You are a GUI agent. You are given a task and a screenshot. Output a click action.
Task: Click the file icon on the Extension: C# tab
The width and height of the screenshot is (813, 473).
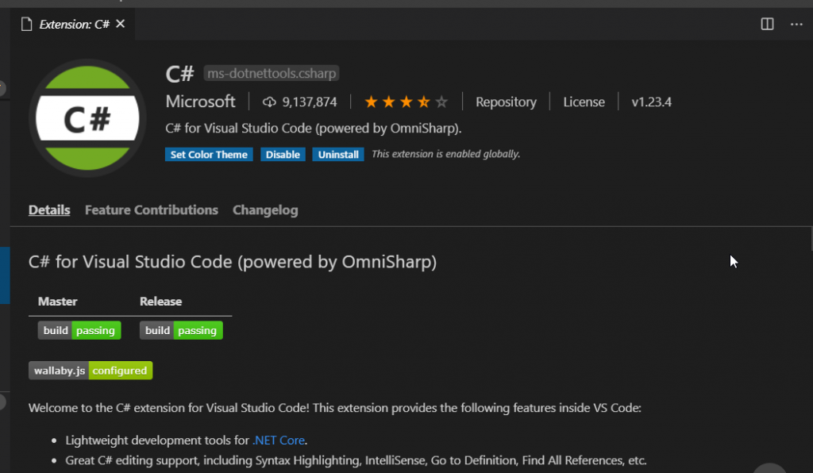26,25
